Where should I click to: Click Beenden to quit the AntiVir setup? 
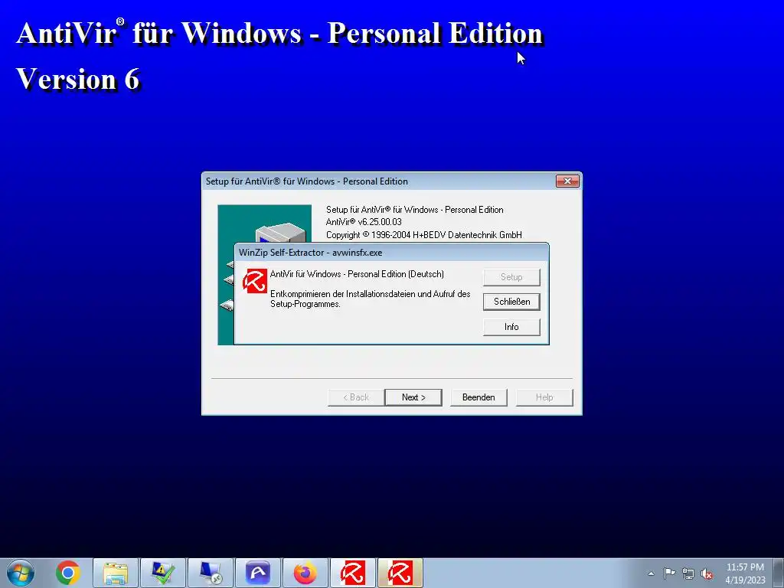click(x=479, y=397)
